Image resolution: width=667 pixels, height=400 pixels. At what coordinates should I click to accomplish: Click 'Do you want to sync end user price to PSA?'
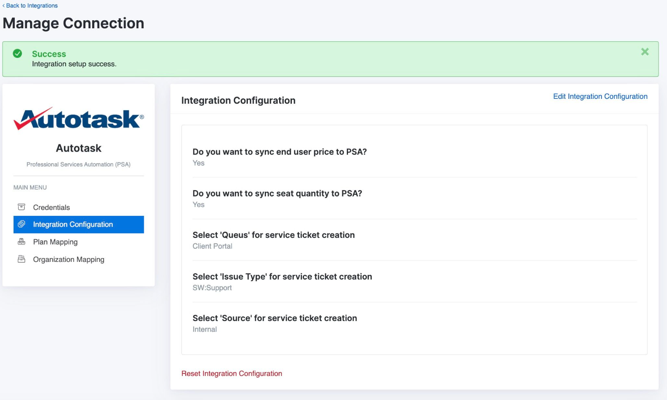(280, 152)
